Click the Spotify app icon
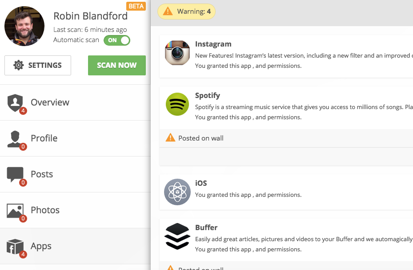413x270 pixels. pos(177,104)
